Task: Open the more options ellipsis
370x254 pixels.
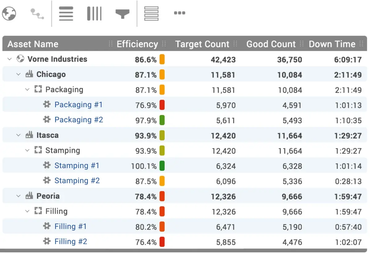Action: 179,13
